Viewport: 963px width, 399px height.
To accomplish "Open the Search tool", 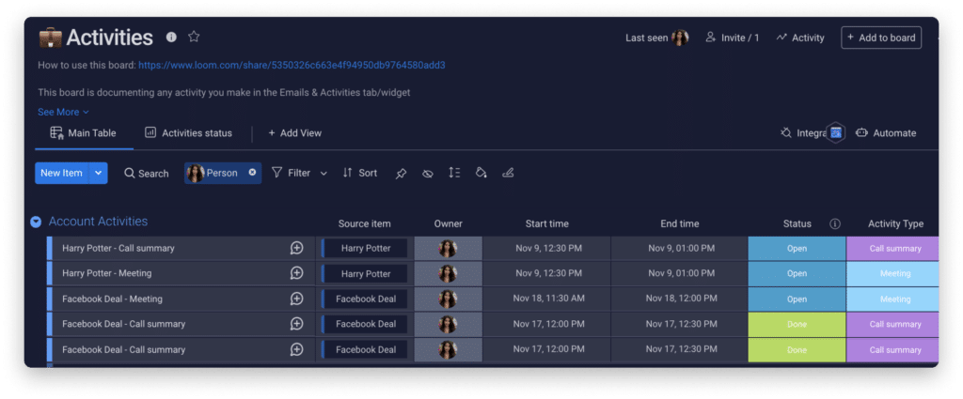I will (146, 174).
